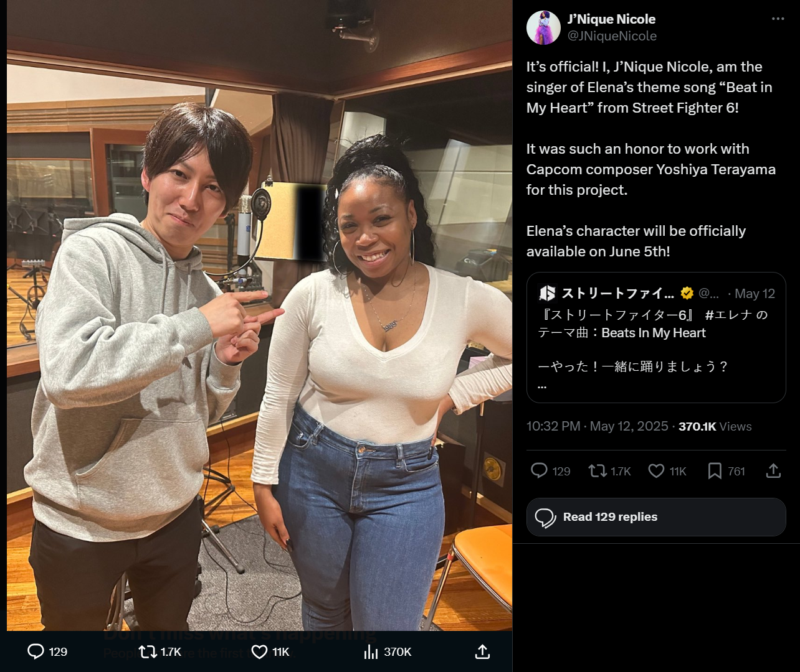Click the reply icon under the tweet

pyautogui.click(x=539, y=470)
